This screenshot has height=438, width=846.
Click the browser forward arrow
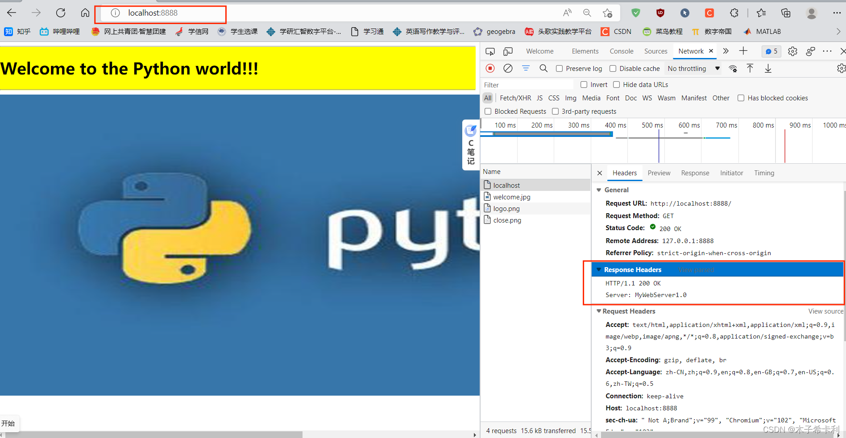pos(36,13)
